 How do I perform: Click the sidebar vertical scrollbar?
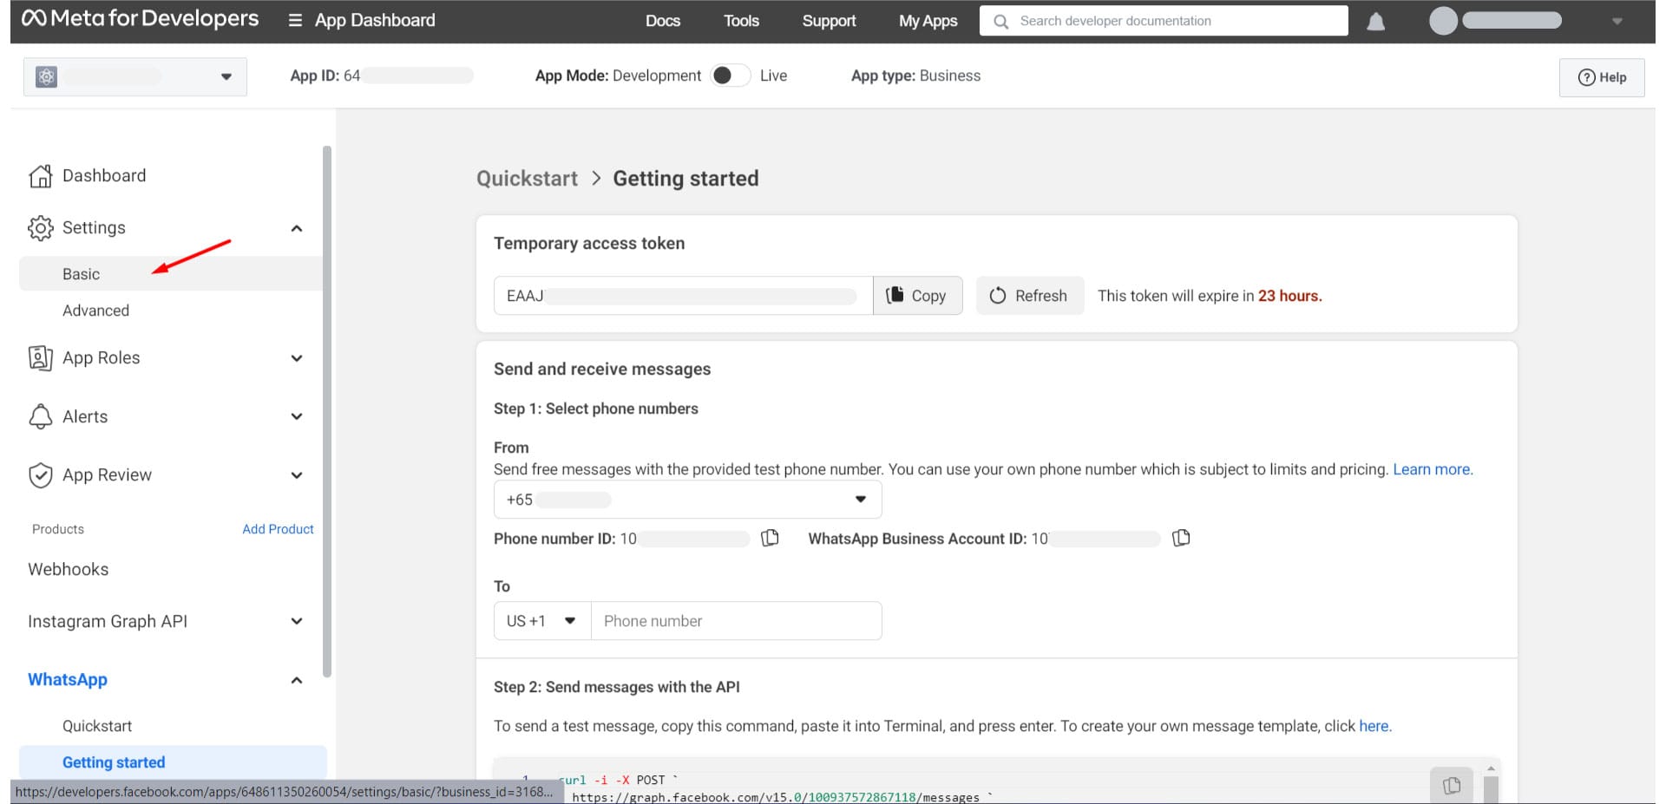click(x=326, y=411)
